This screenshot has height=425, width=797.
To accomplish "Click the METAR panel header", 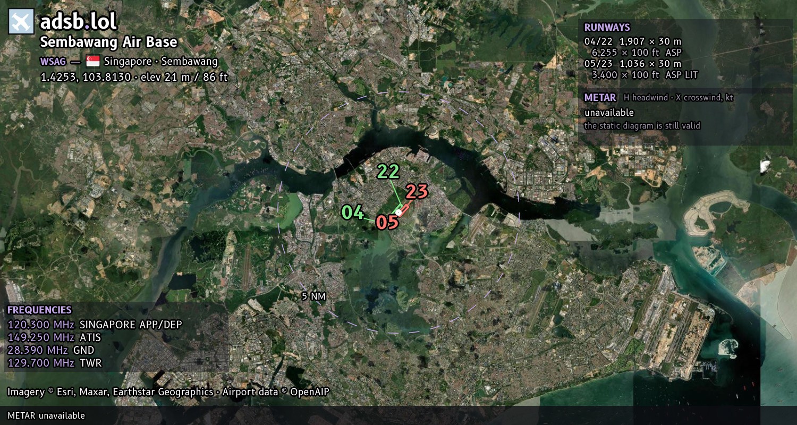I will tap(600, 98).
